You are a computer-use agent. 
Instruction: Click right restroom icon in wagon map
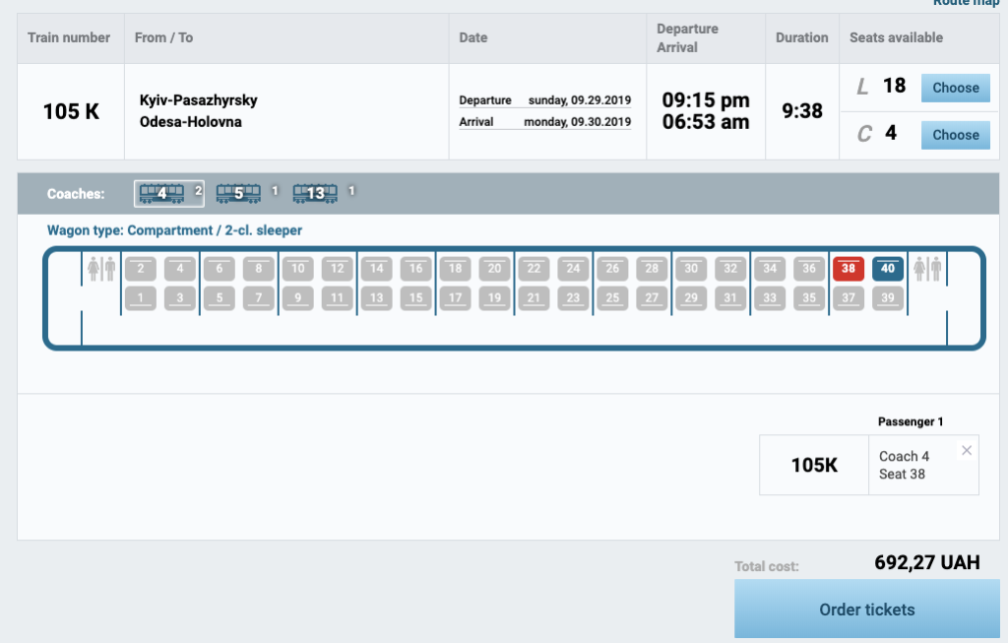[x=928, y=268]
